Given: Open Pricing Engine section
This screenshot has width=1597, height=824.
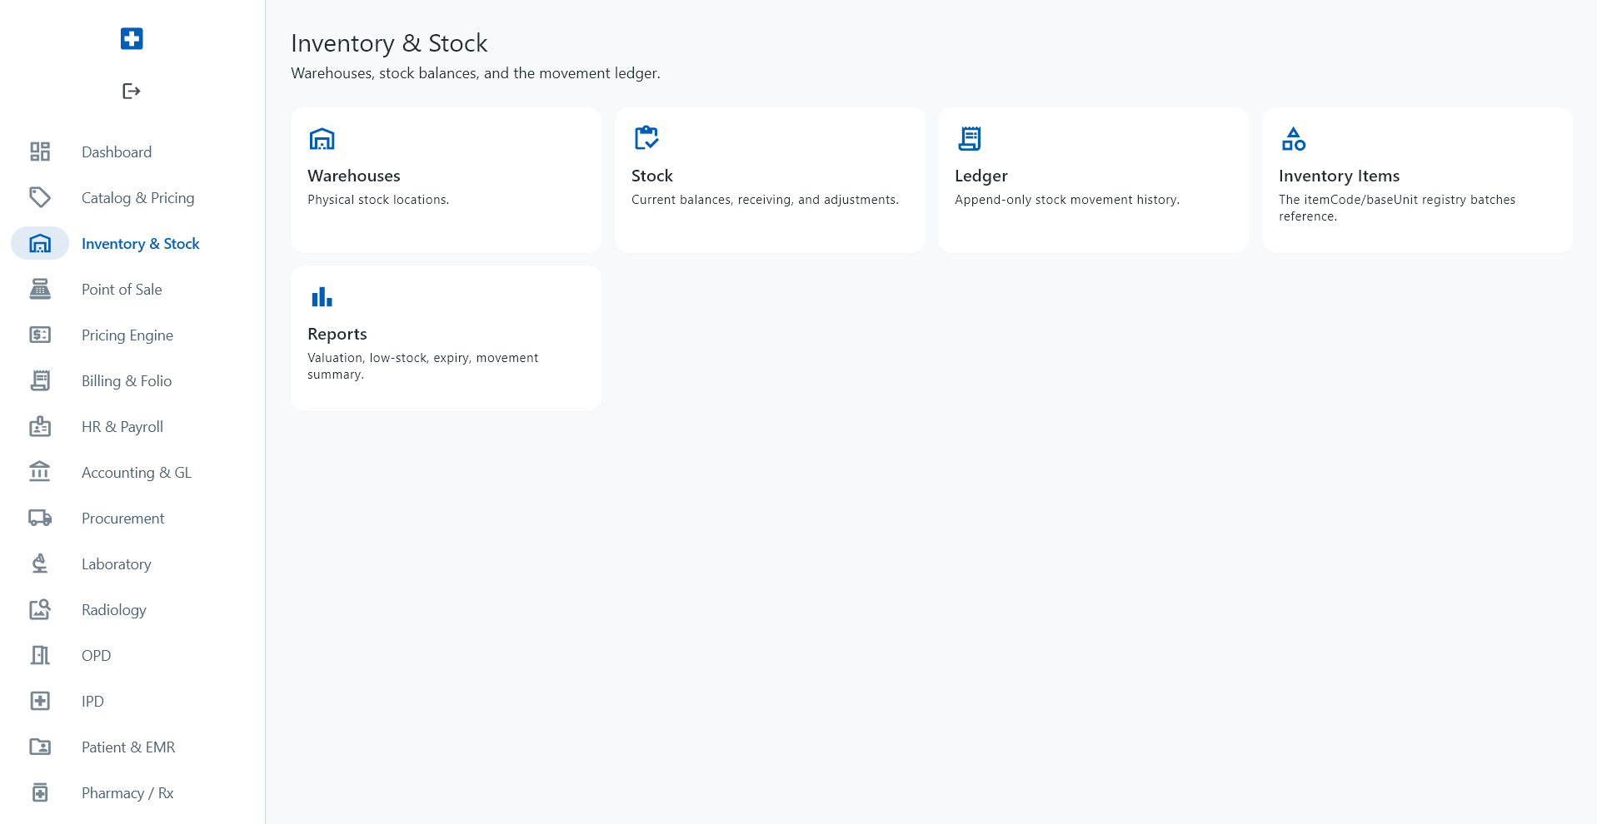Looking at the screenshot, I should pyautogui.click(x=127, y=335).
